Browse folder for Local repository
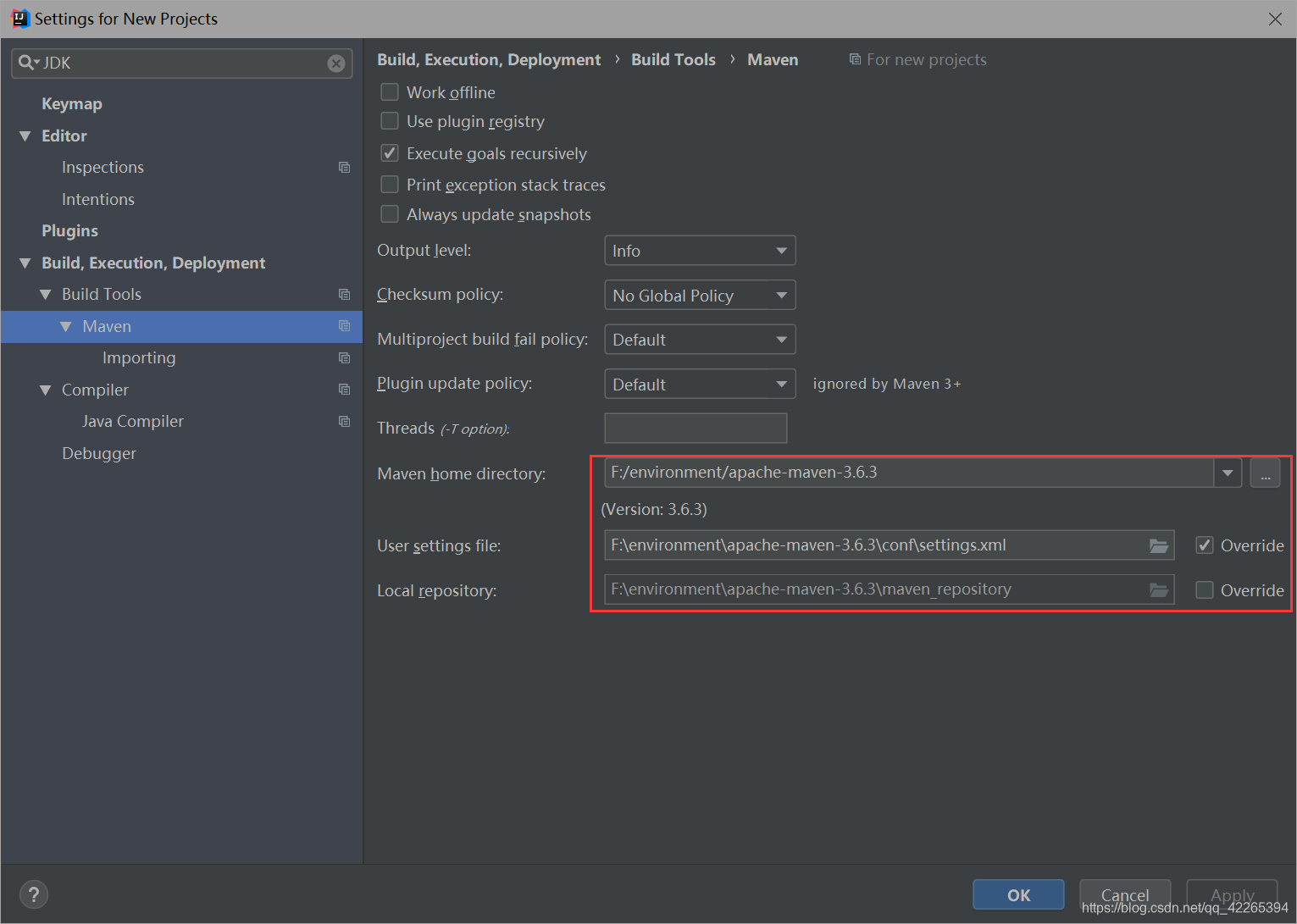 (1159, 589)
